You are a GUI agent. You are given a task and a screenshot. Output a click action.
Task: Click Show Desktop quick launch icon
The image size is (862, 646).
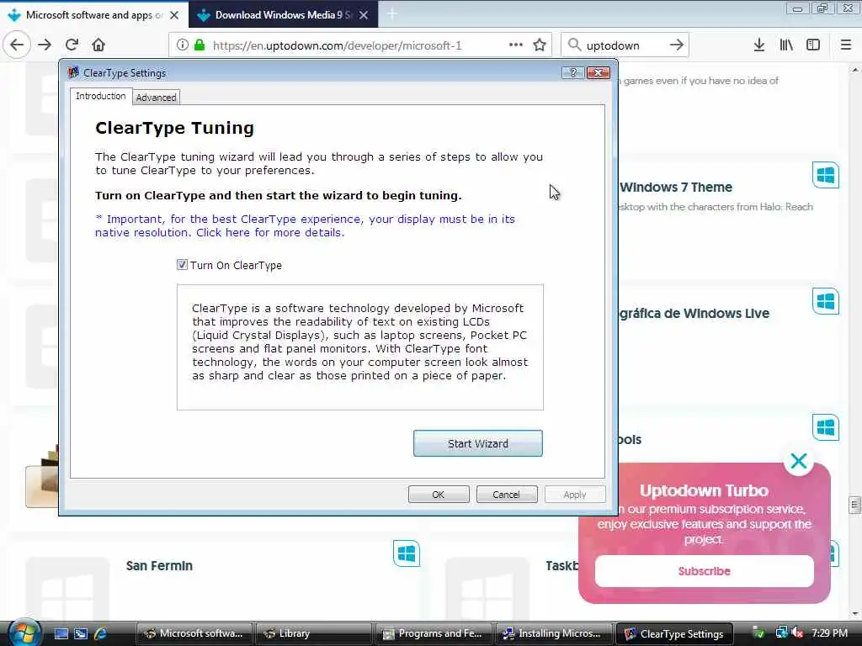[61, 633]
